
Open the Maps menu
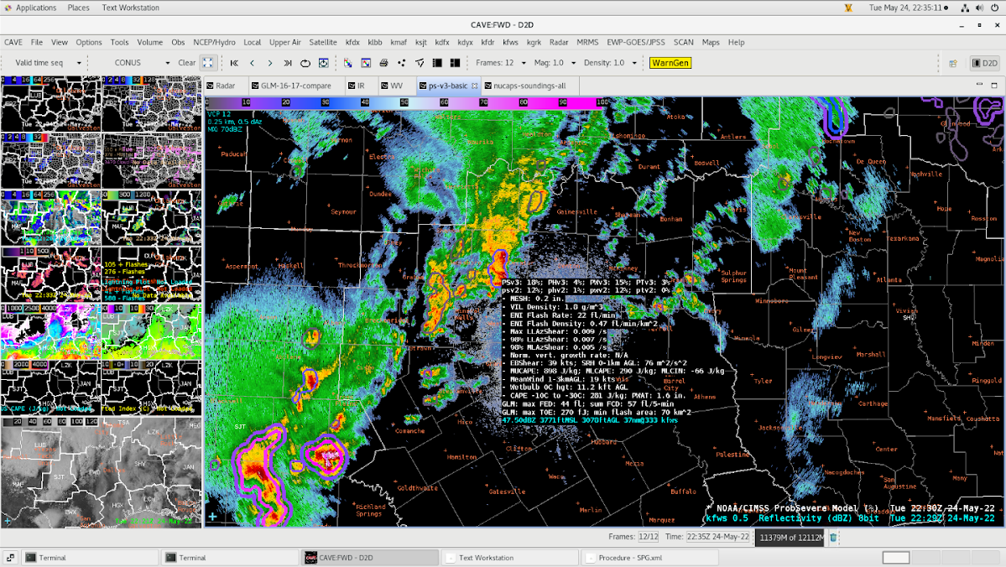(710, 42)
